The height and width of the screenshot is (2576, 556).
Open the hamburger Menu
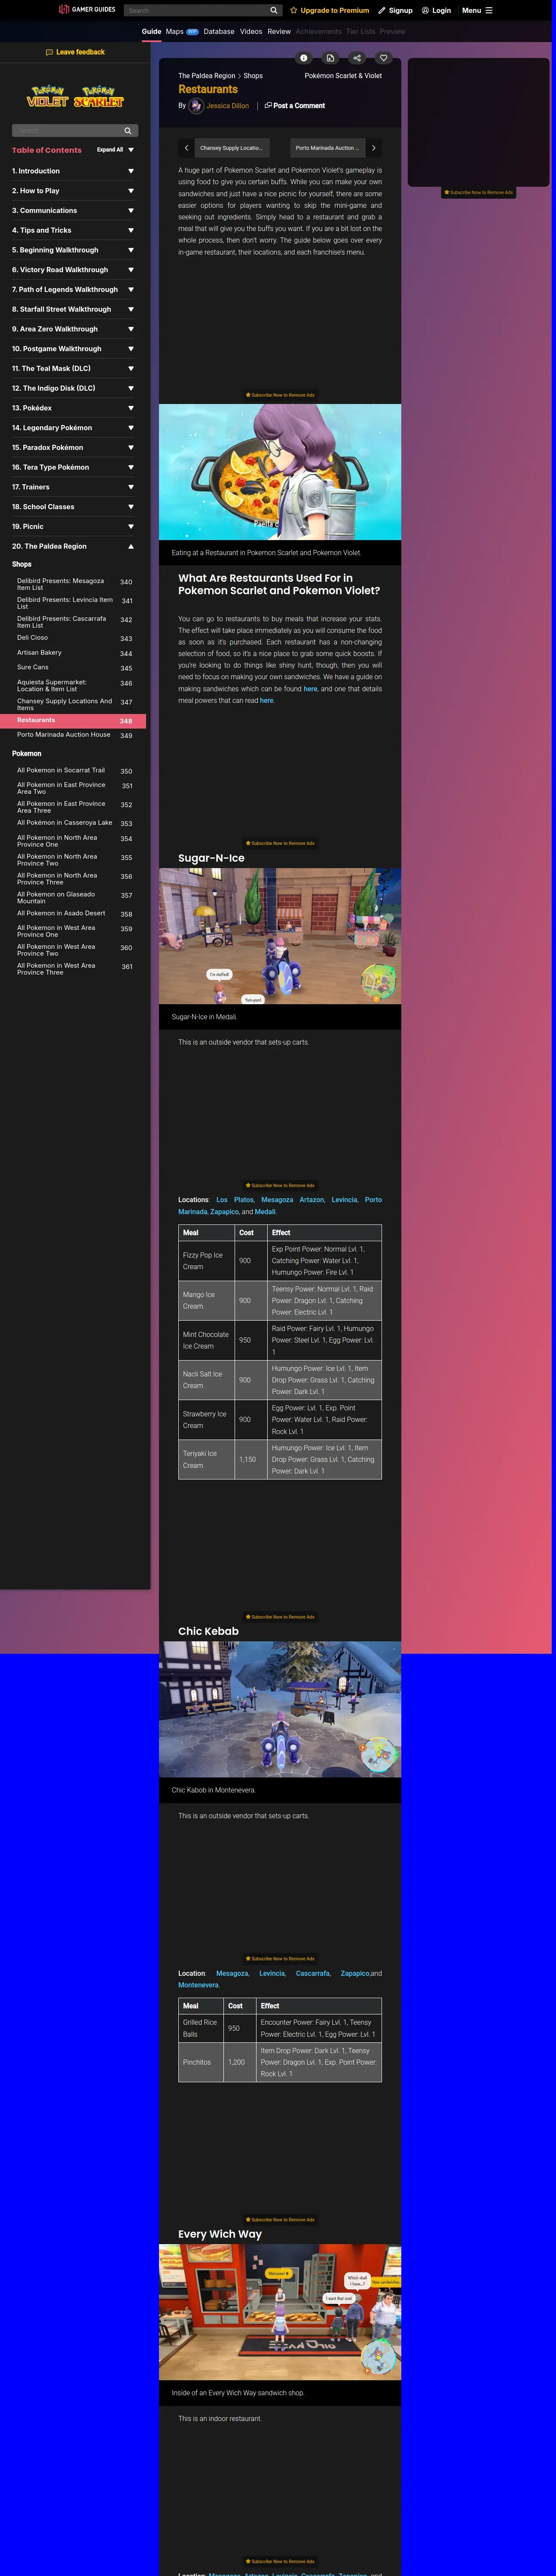[477, 10]
